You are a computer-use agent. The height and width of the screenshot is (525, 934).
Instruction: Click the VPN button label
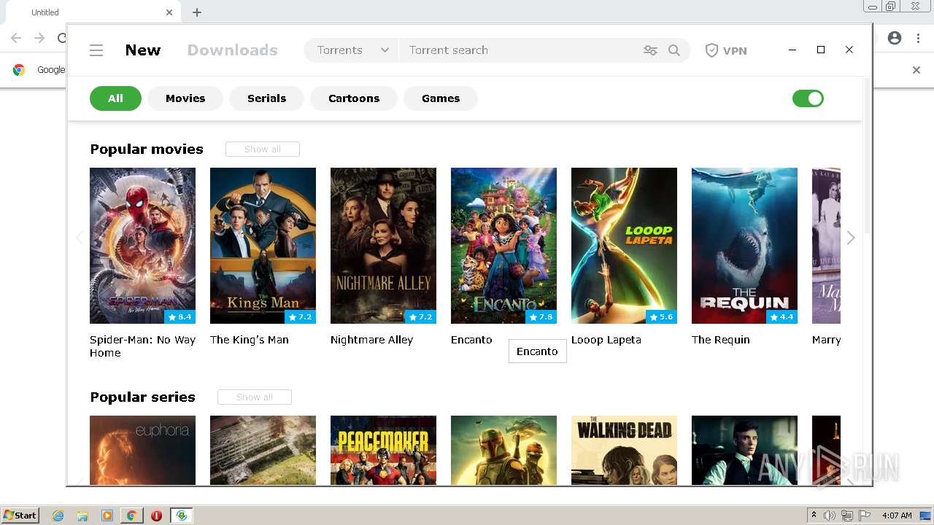735,51
